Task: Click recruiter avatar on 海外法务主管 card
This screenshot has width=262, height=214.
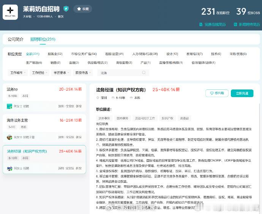Action: point(9,137)
